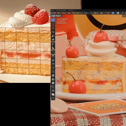Choose the Shear tool

[53, 94]
